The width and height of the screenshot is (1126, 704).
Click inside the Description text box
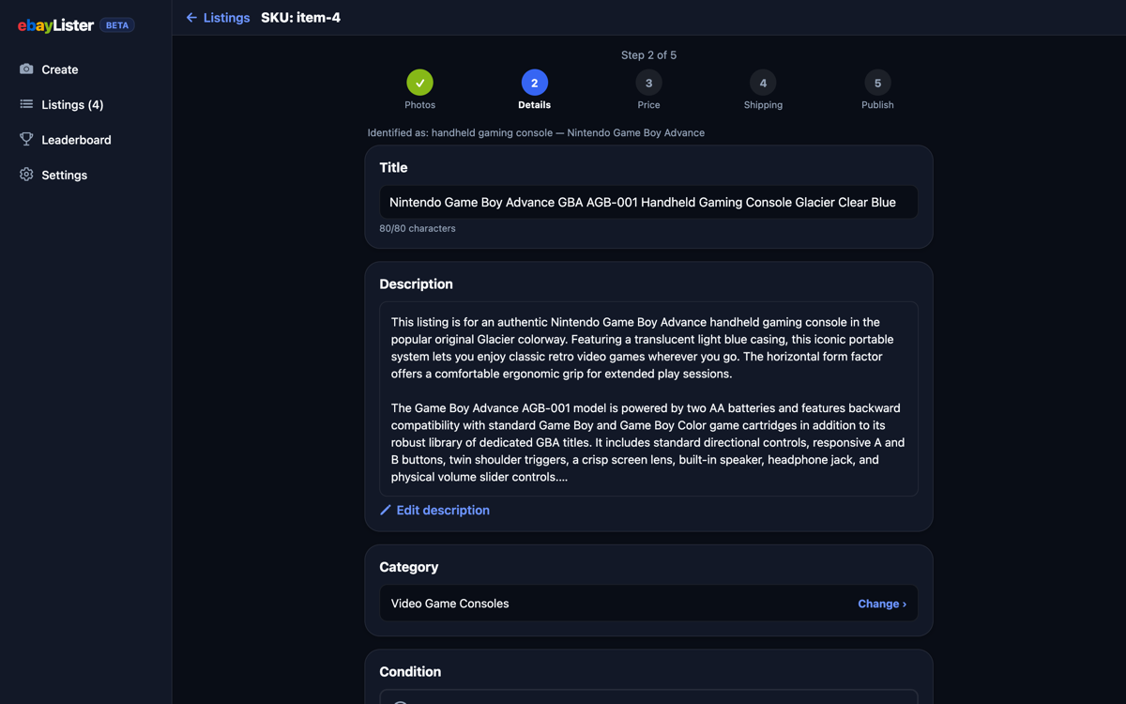648,399
